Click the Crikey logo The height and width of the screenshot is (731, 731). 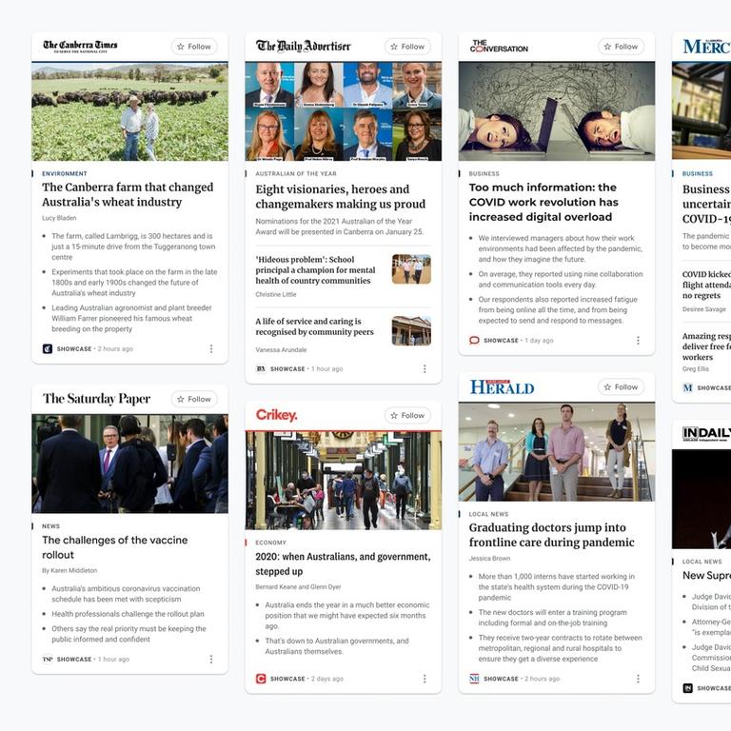[x=276, y=415]
